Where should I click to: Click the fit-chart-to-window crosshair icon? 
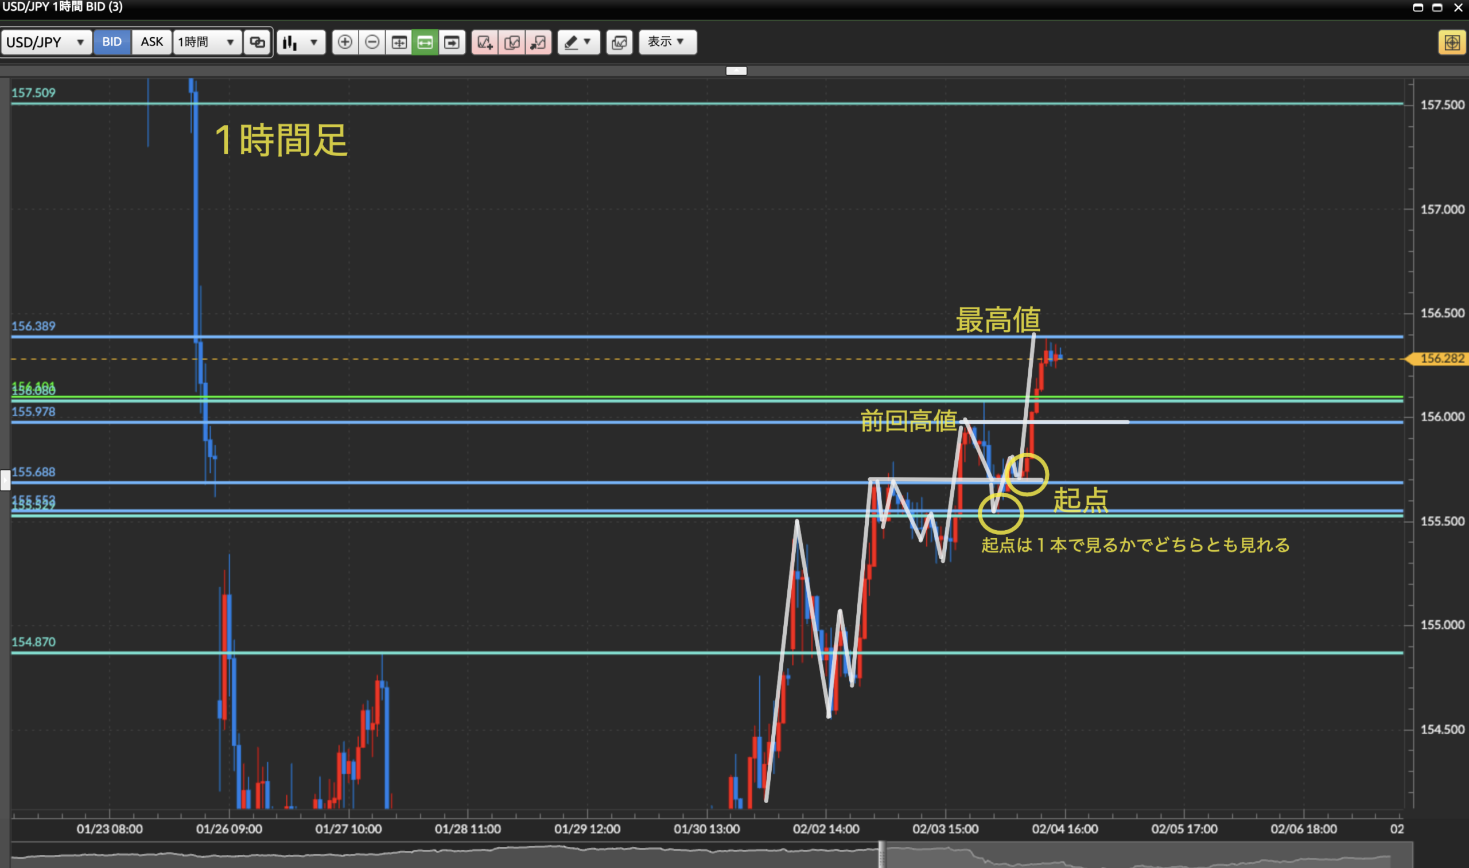[399, 42]
